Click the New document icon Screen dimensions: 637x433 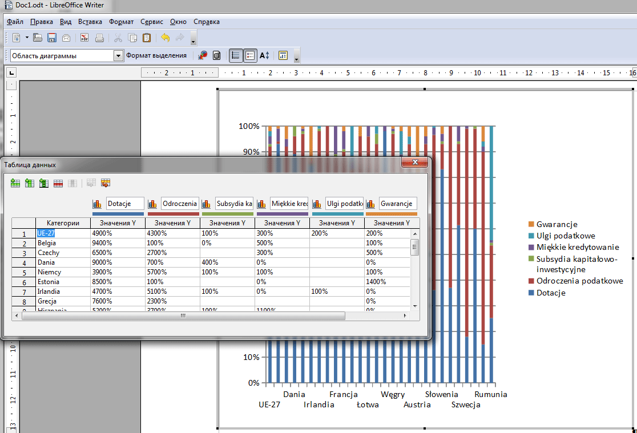(x=16, y=38)
